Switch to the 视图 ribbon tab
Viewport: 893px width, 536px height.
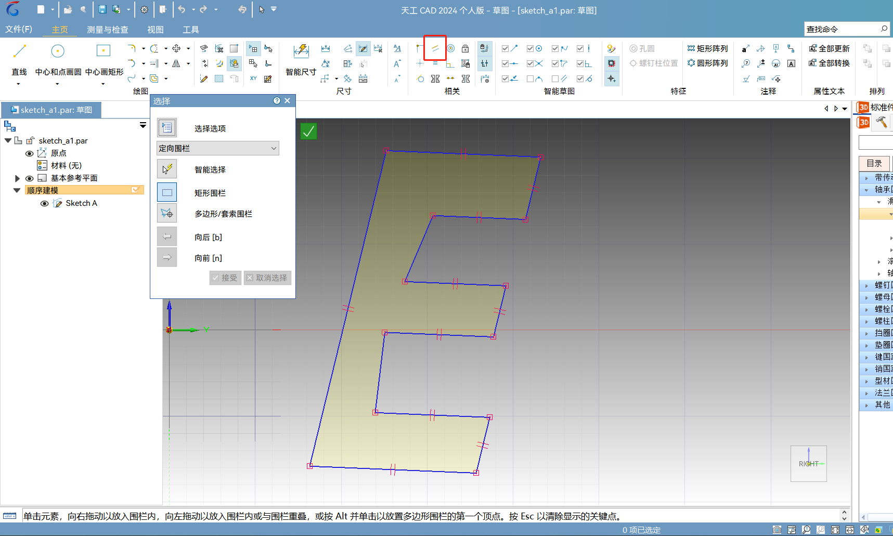click(x=156, y=30)
